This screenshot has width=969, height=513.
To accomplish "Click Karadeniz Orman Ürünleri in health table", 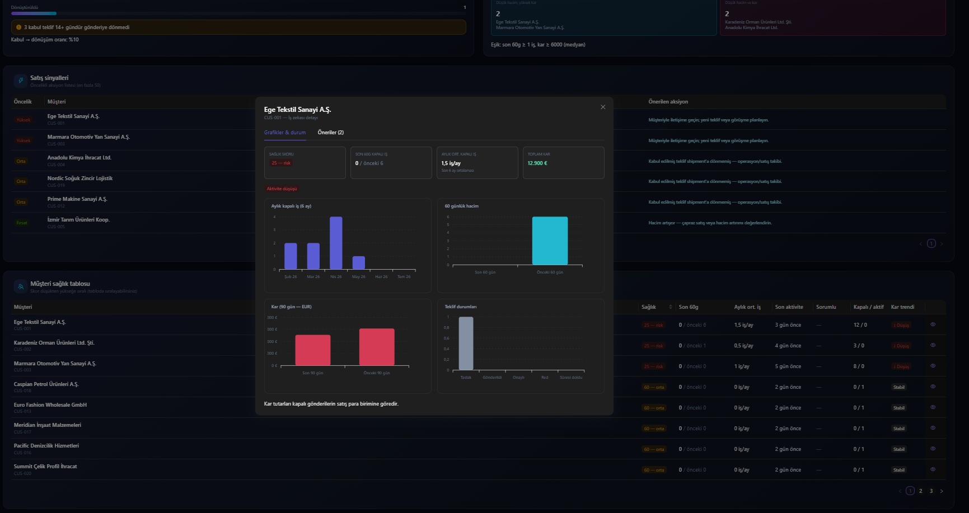I will (x=54, y=343).
